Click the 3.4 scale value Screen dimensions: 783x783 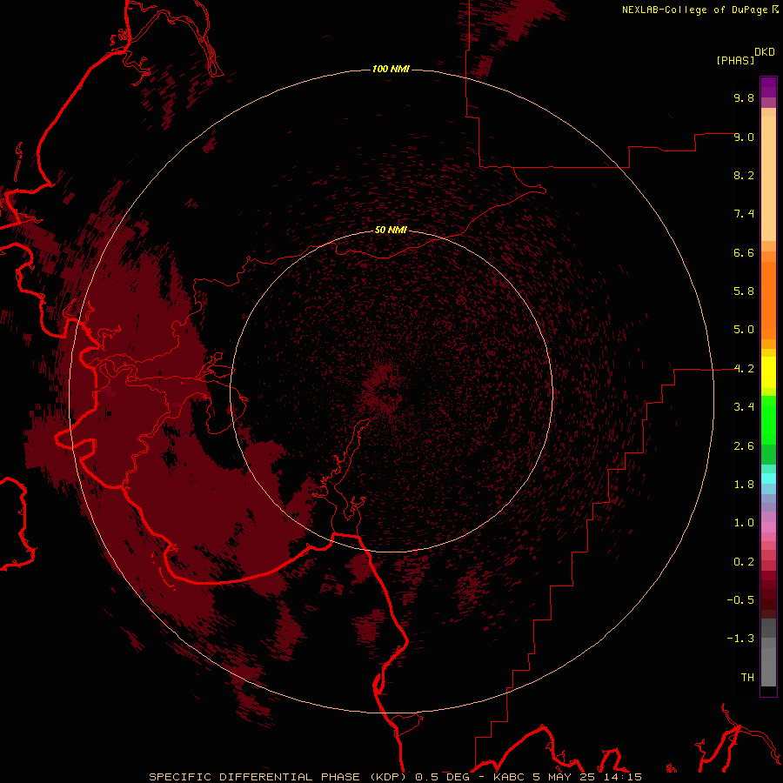click(x=744, y=407)
